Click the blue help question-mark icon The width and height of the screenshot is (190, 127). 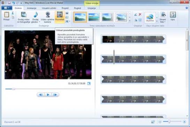coord(187,8)
